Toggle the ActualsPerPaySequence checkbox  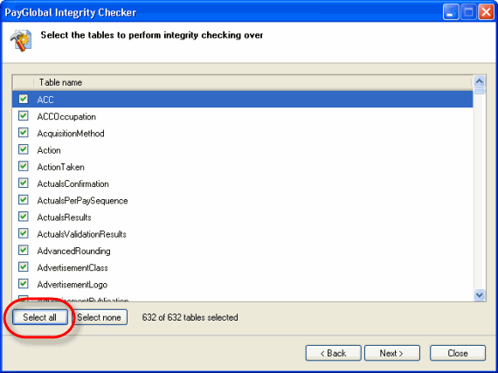coord(24,200)
